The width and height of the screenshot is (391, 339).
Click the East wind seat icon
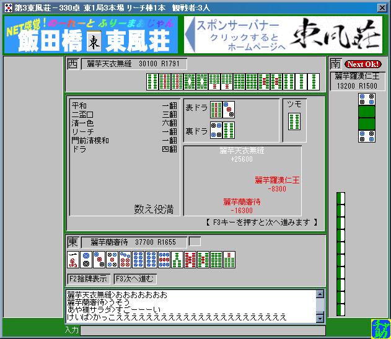pyautogui.click(x=72, y=242)
